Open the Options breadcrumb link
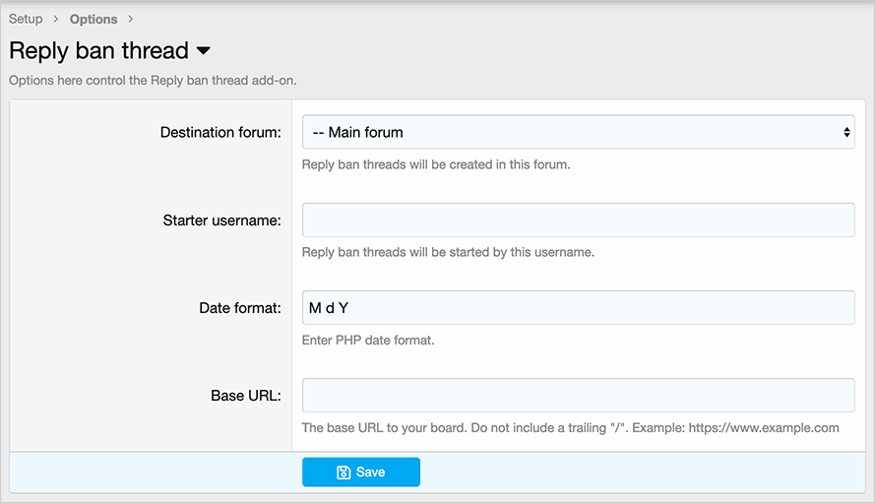This screenshot has width=875, height=503. point(94,19)
